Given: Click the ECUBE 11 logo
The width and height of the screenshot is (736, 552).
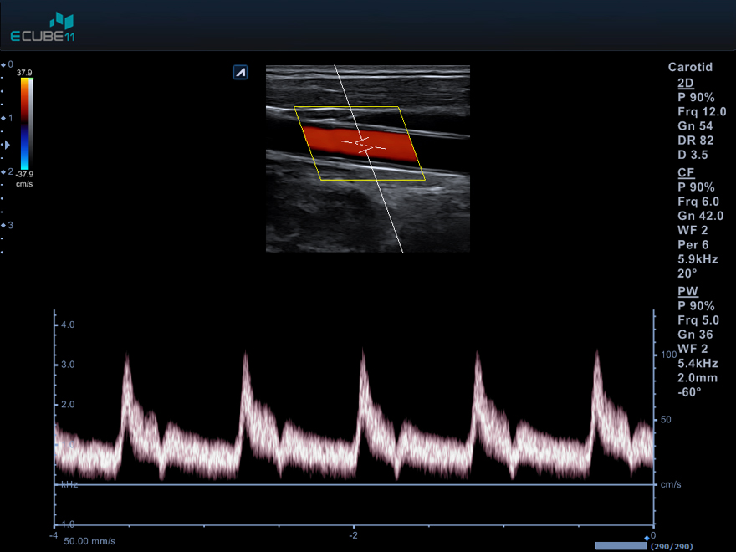Looking at the screenshot, I should tap(42, 28).
